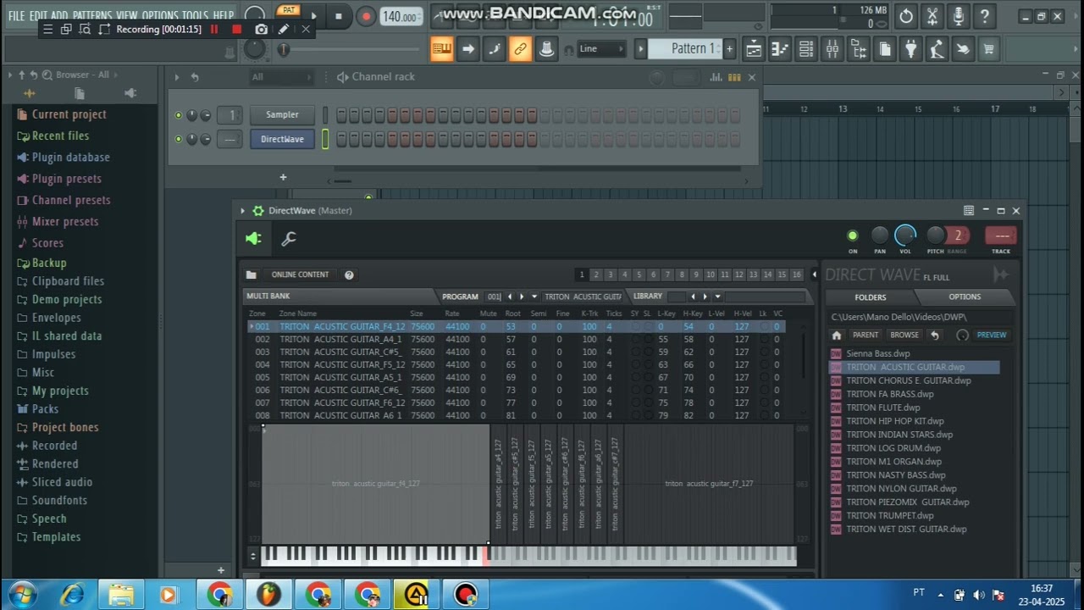Open Internet Explorer in the taskbar
The height and width of the screenshot is (610, 1084).
73,595
